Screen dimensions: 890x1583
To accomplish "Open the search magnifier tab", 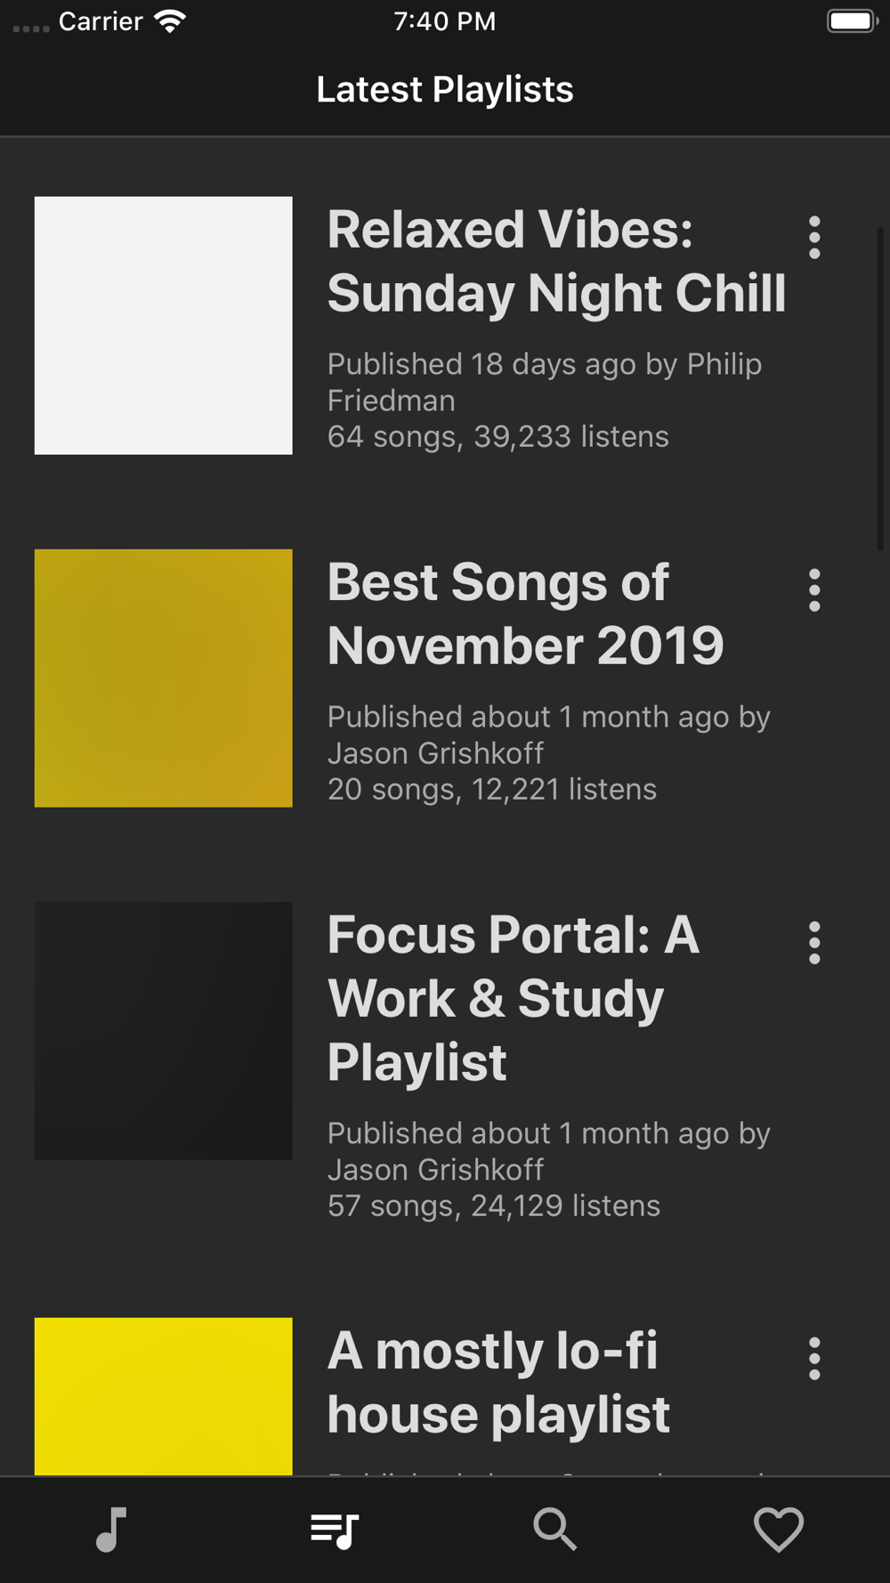I will tap(555, 1530).
